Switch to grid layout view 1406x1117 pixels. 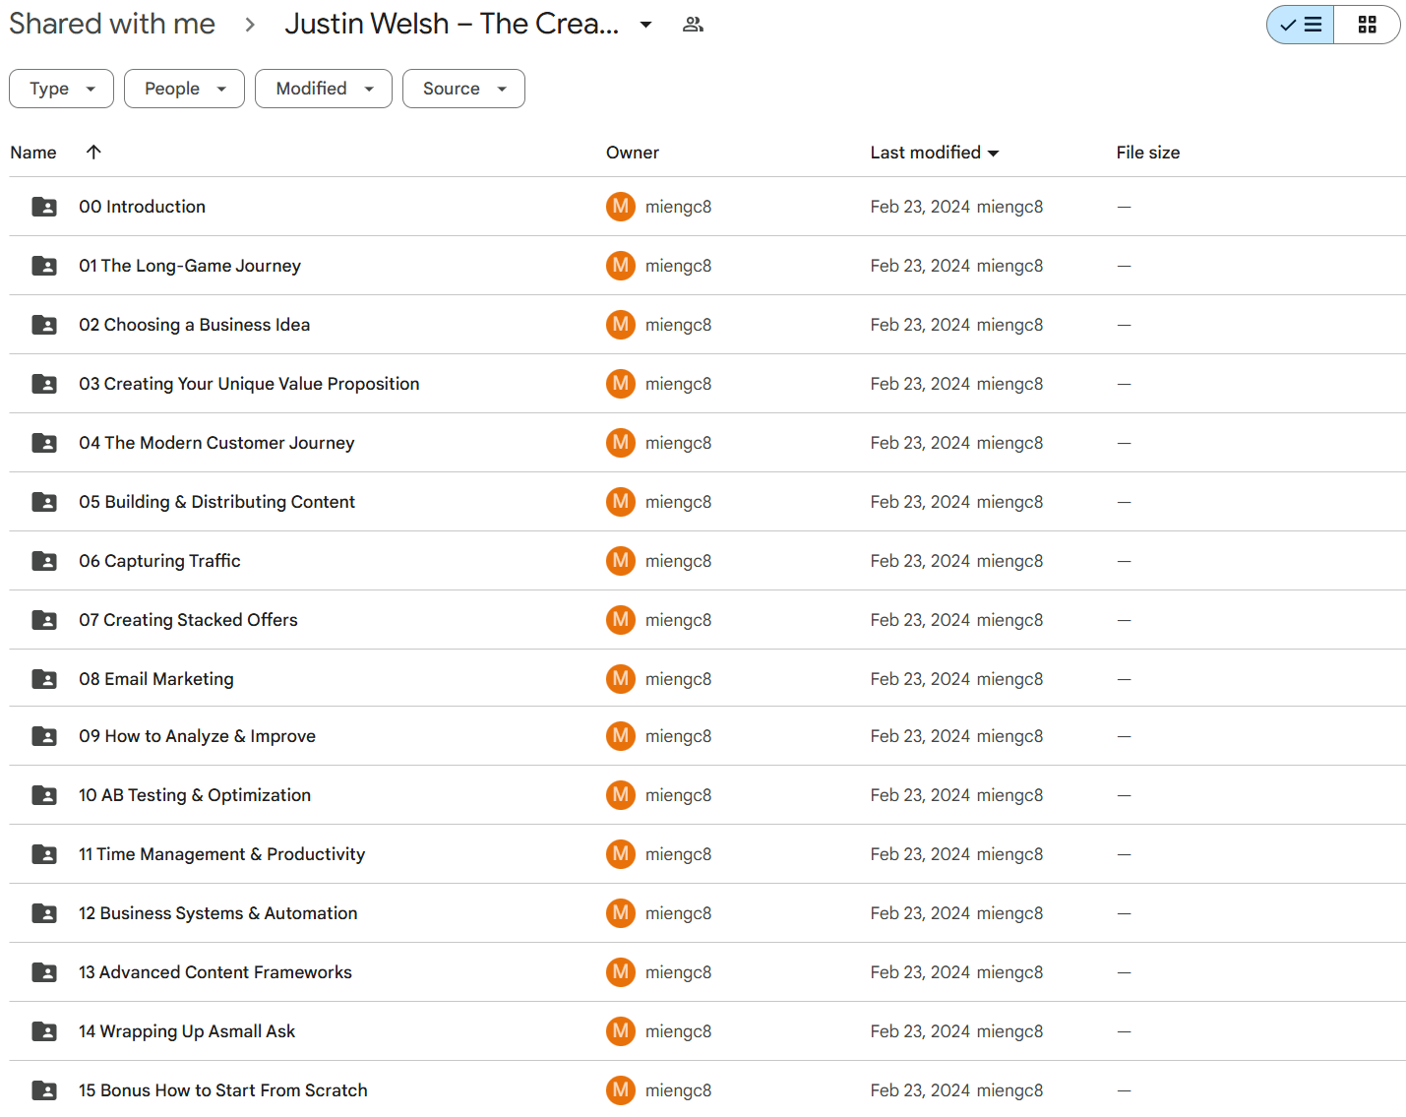(1367, 25)
